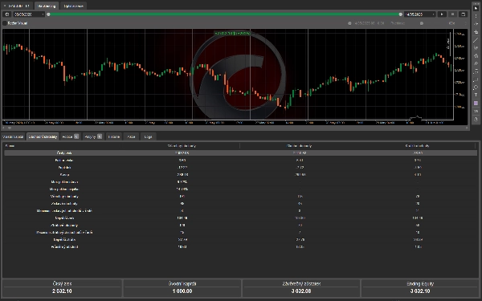Select the cursor pointer tool
The height and width of the screenshot is (301, 482).
coord(476,8)
